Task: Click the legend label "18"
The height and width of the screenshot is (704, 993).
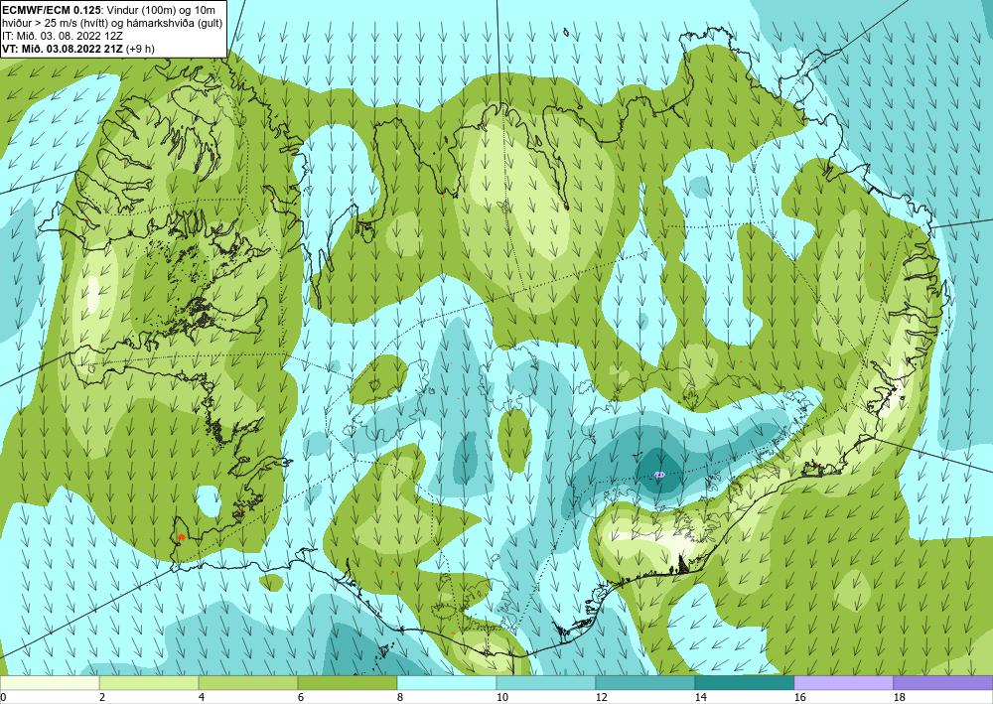Action: pos(900,698)
